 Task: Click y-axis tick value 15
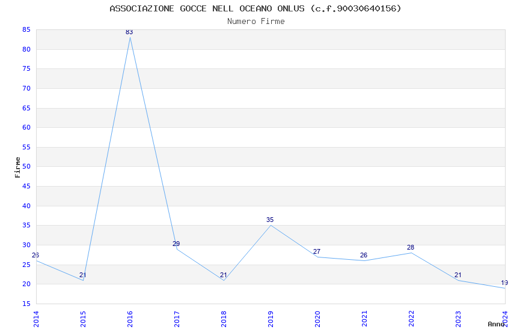coord(26,304)
